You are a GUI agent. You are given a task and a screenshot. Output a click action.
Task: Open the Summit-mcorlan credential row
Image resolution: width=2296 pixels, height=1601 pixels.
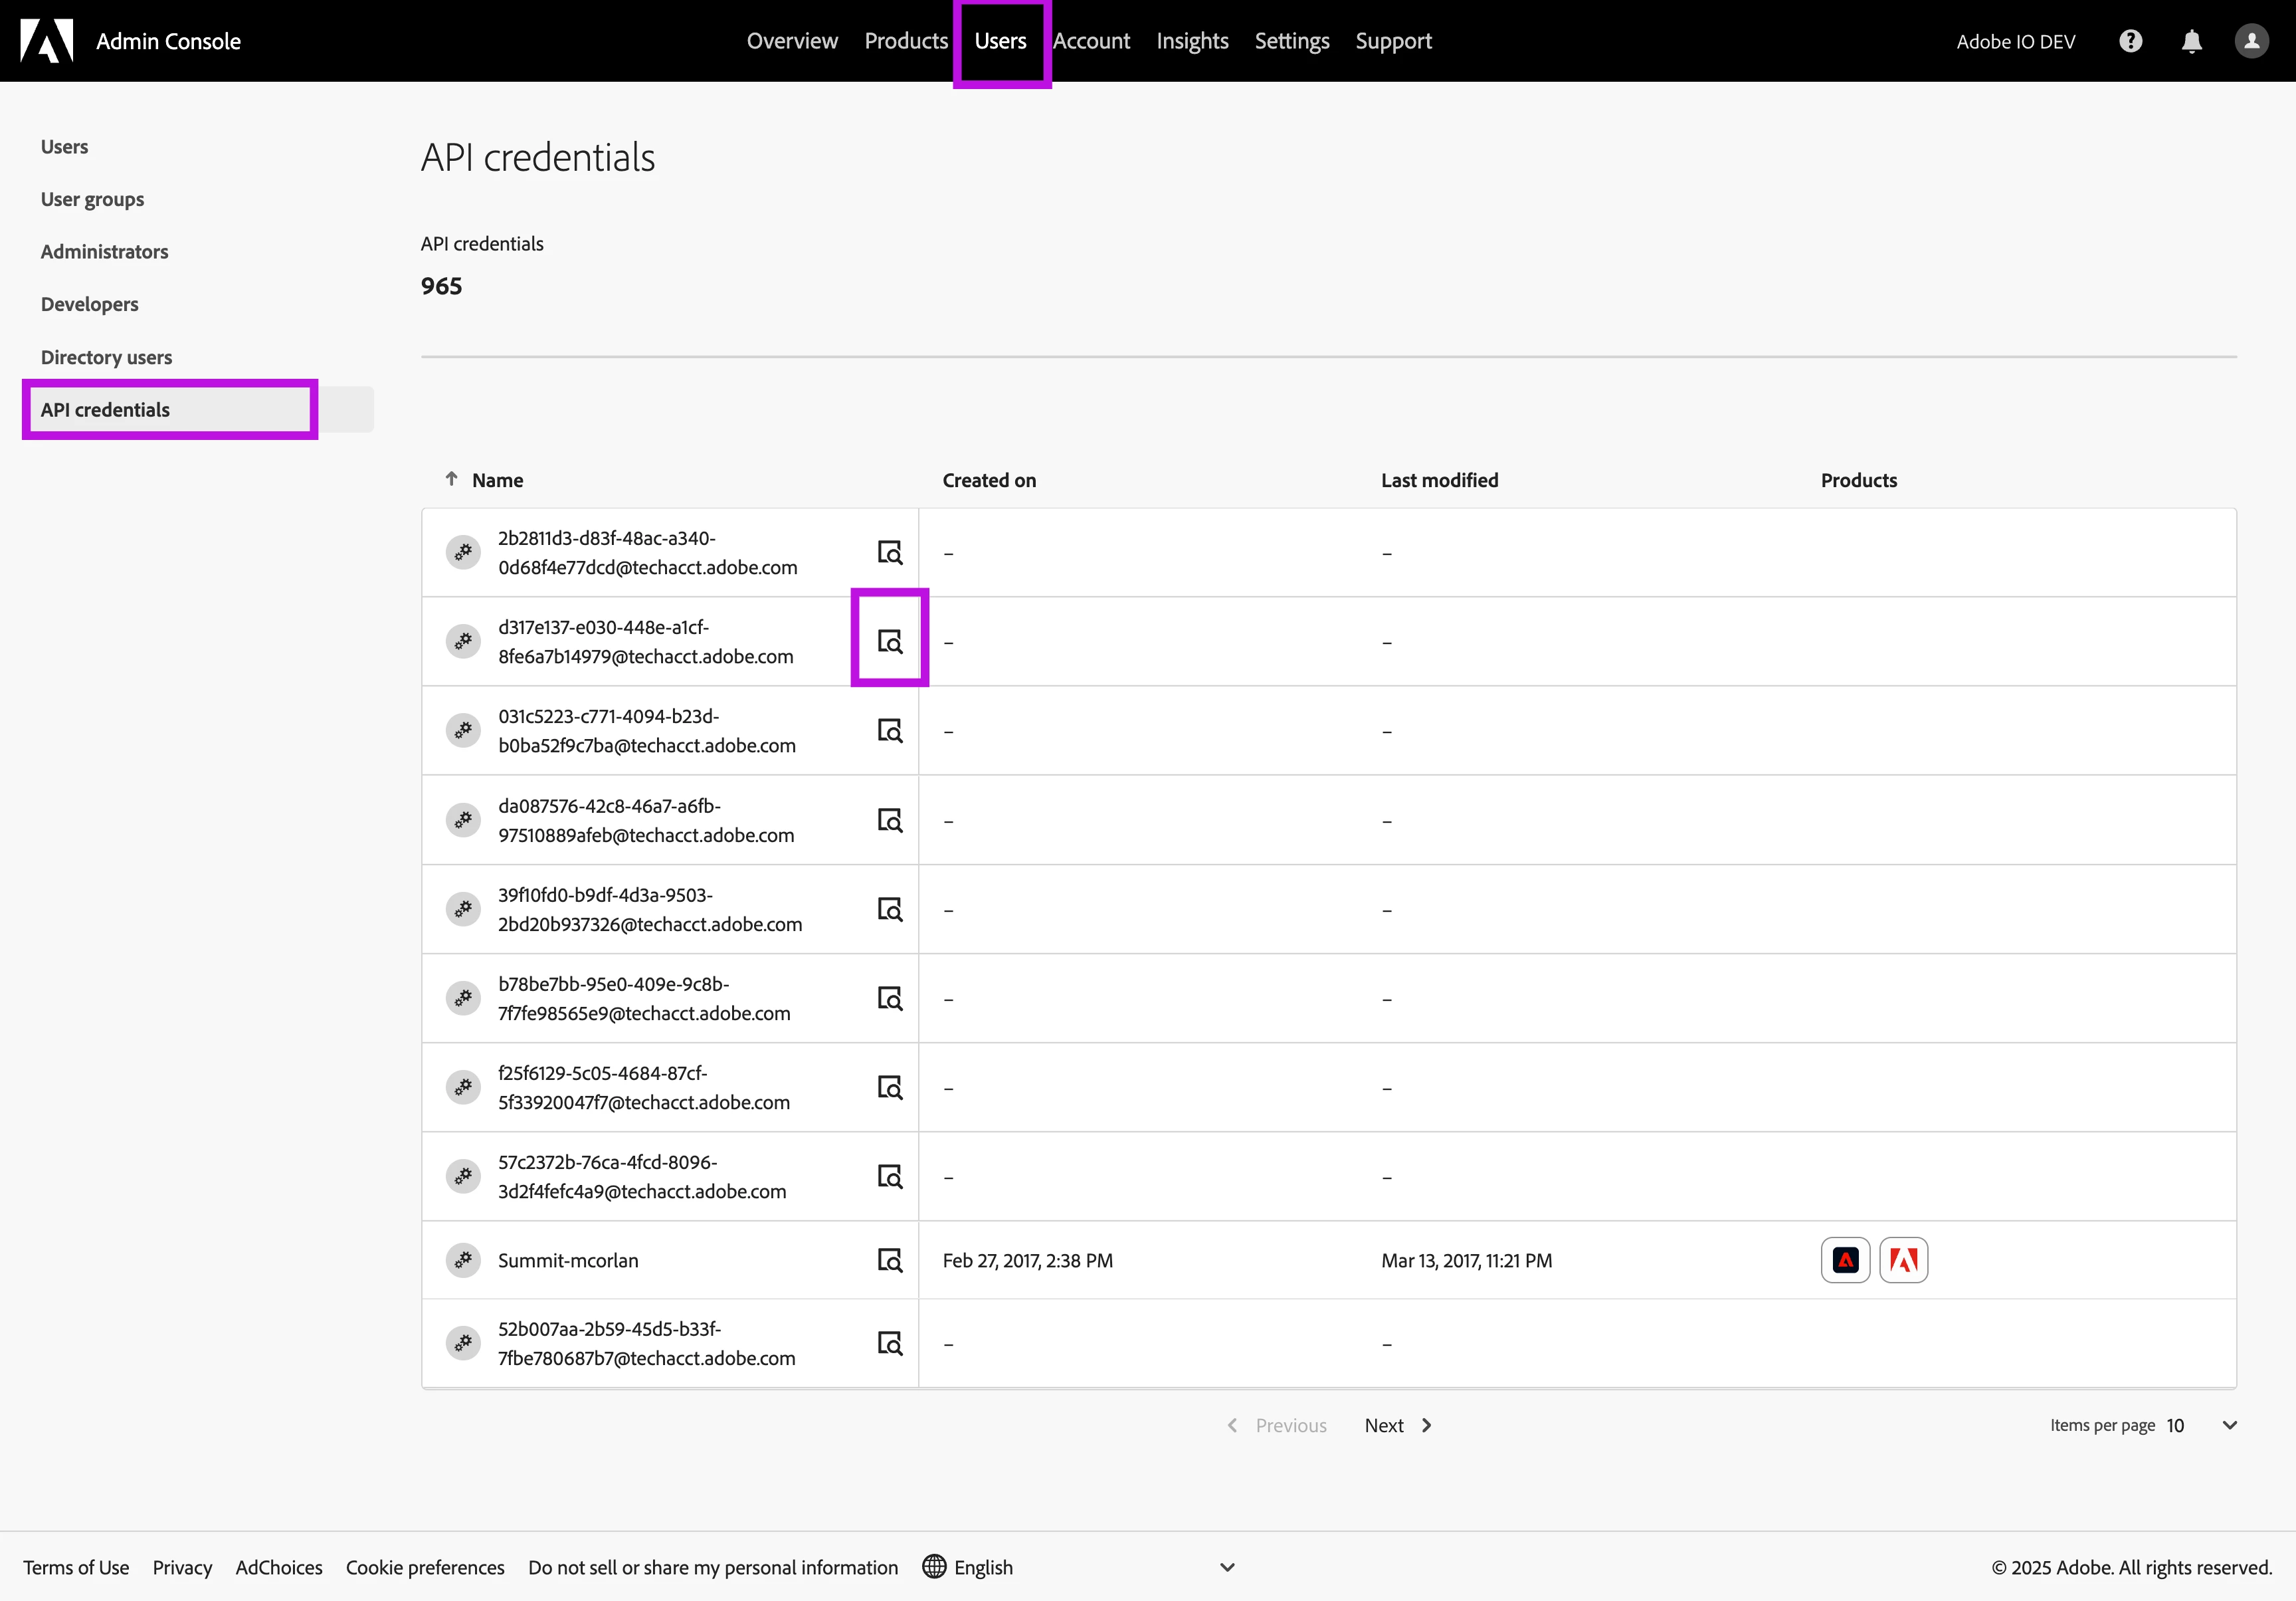(568, 1261)
